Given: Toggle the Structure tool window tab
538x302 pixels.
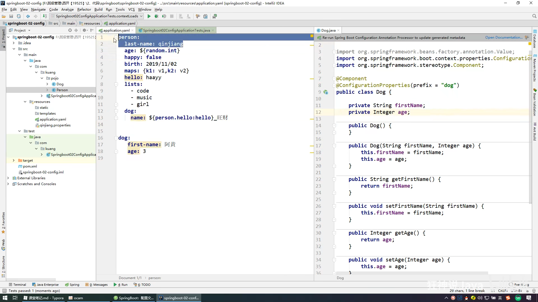Looking at the screenshot, I should (x=3, y=266).
